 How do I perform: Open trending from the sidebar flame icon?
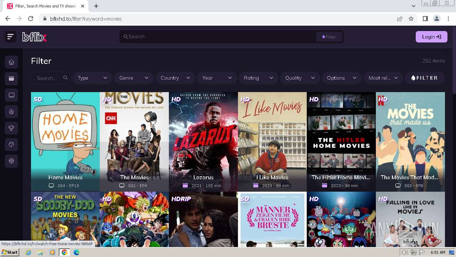click(x=11, y=112)
